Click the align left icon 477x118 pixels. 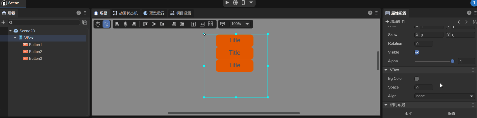click(x=117, y=24)
